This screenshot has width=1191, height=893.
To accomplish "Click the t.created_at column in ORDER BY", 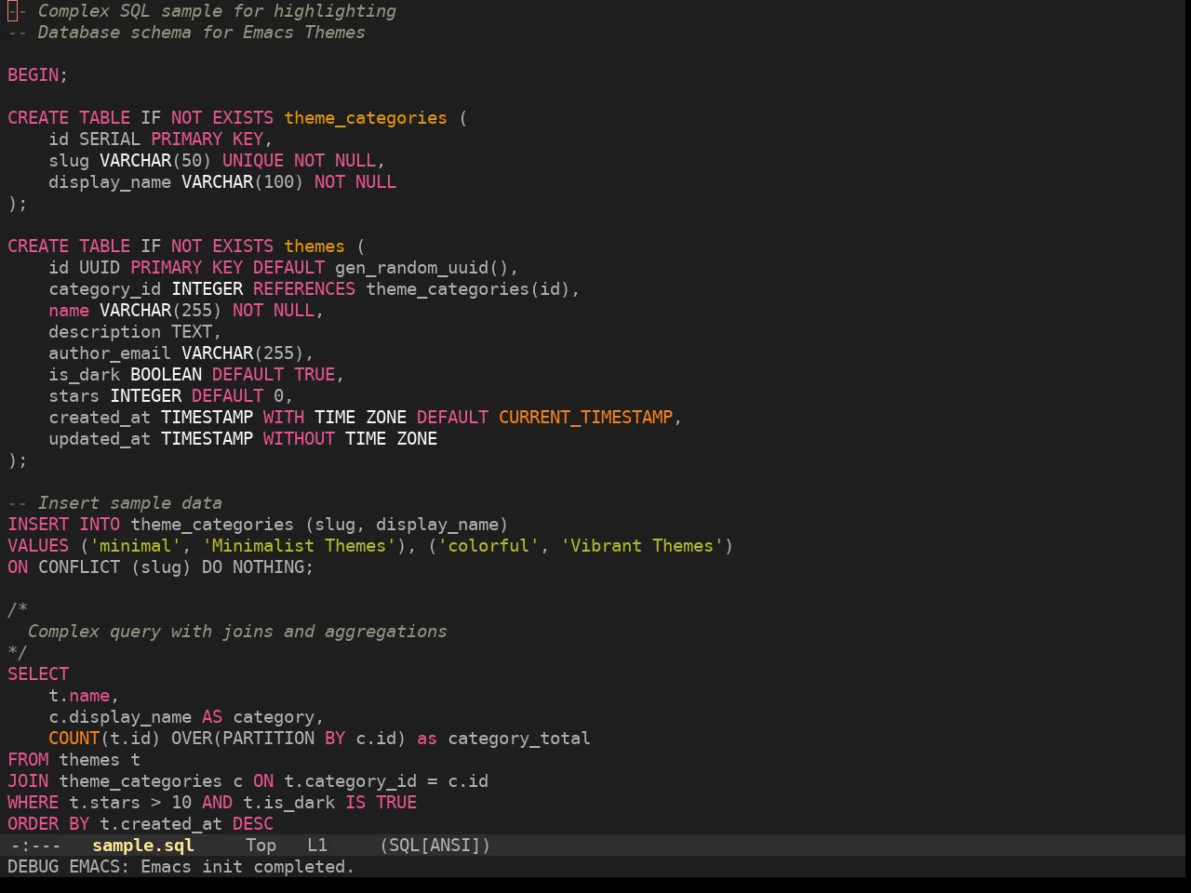I will [161, 824].
